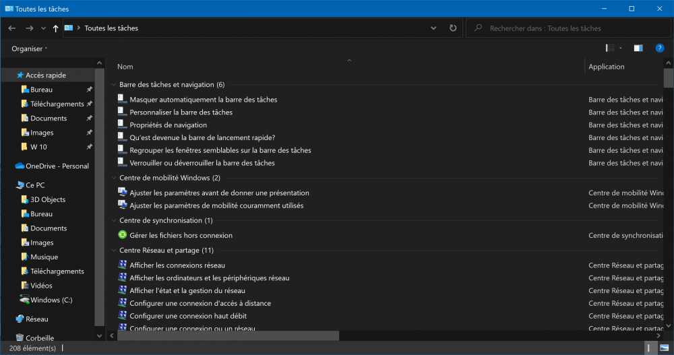Screen dimensions: 674x355
Task: Open Afficher les connexions réseau
Action: point(177,265)
